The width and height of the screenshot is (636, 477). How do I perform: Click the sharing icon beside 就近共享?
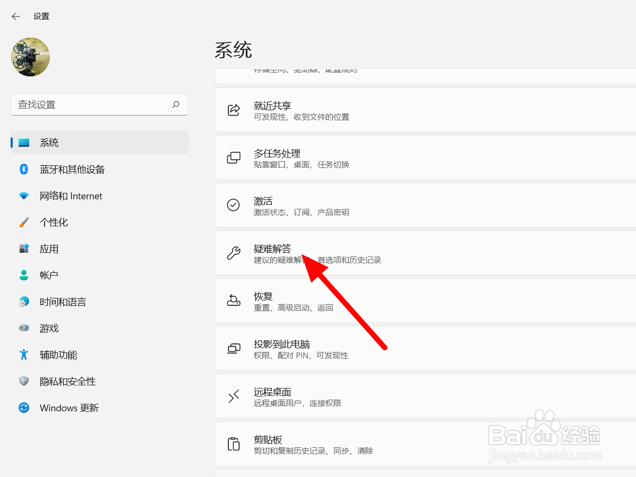click(x=233, y=110)
